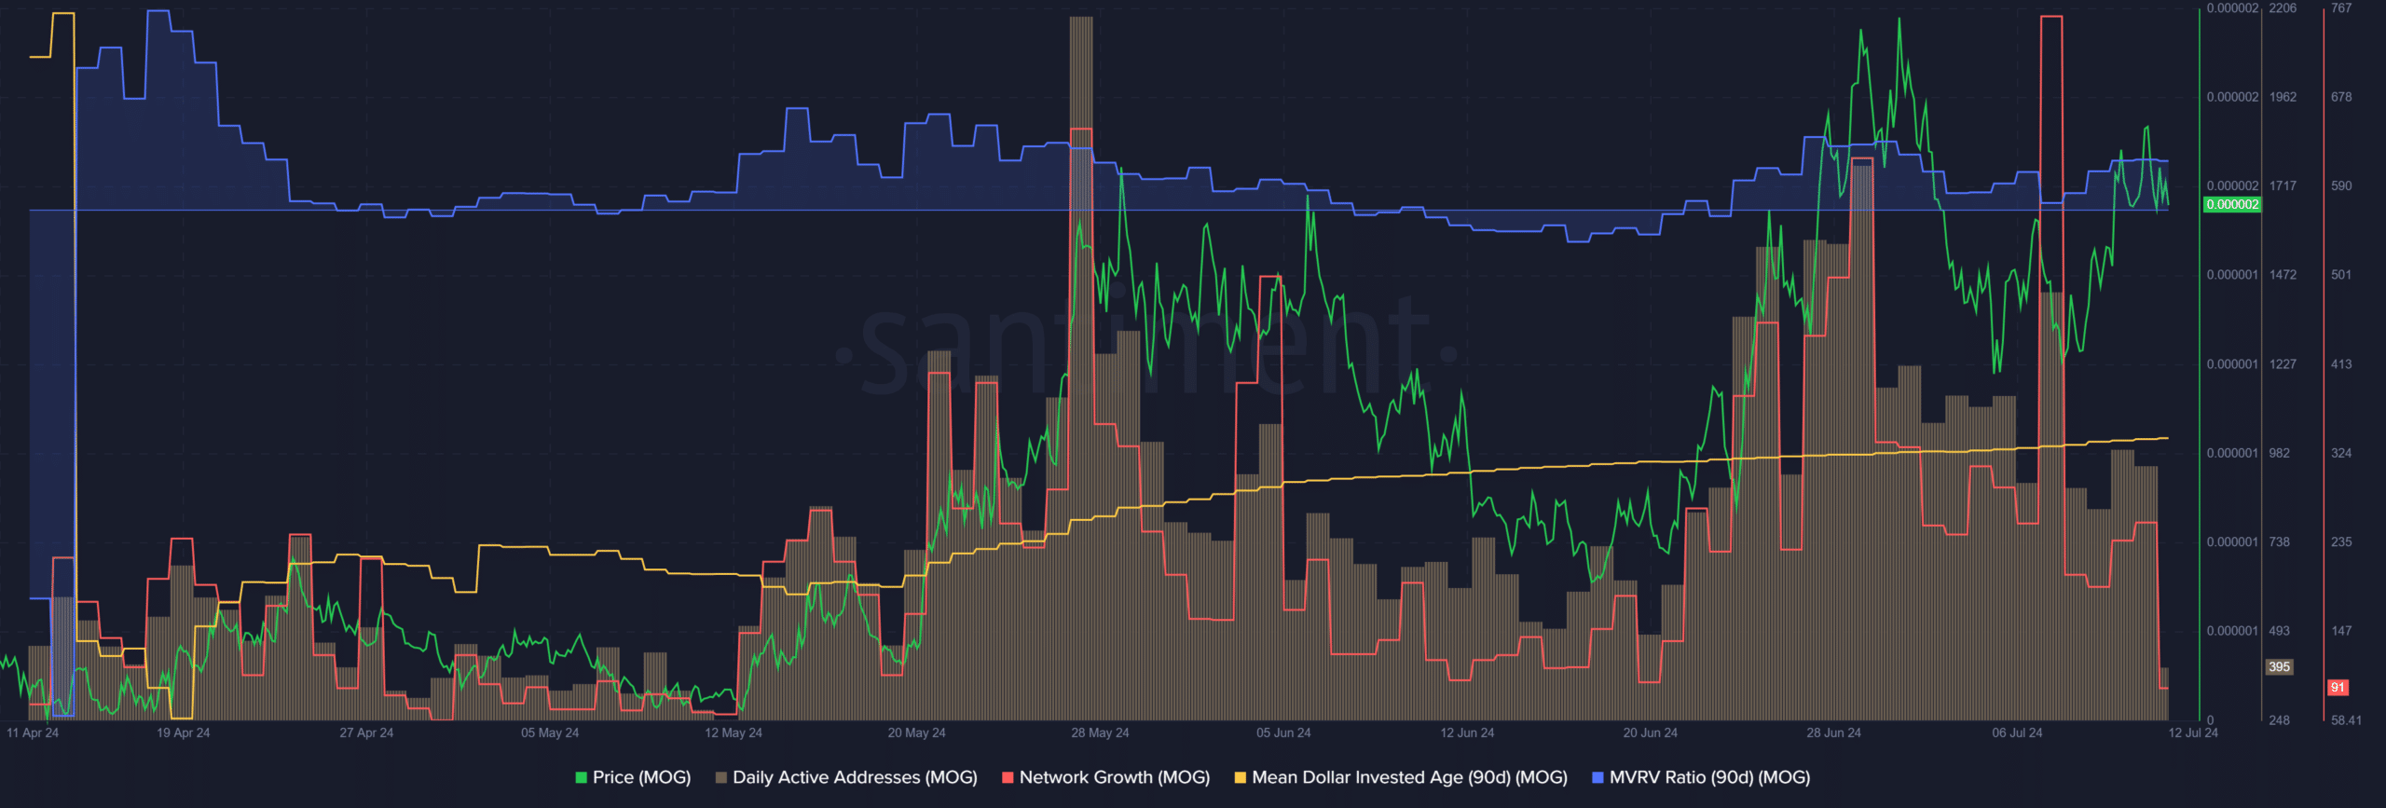Select the 19 Apr 24 date label
This screenshot has width=2386, height=808.
pos(183,733)
